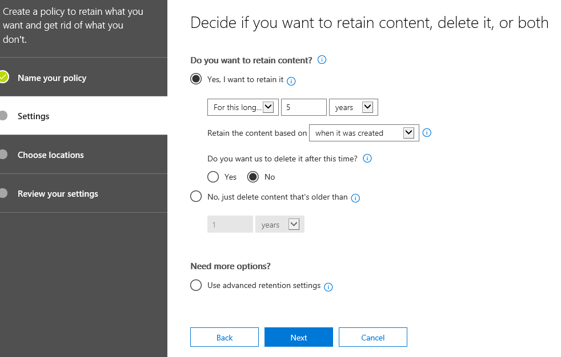
Task: Click info icon beside 'when it was created' dropdown
Action: (x=427, y=133)
